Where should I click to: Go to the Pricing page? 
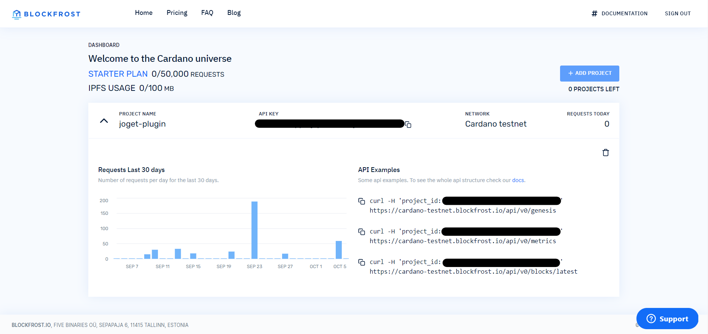[x=177, y=13]
